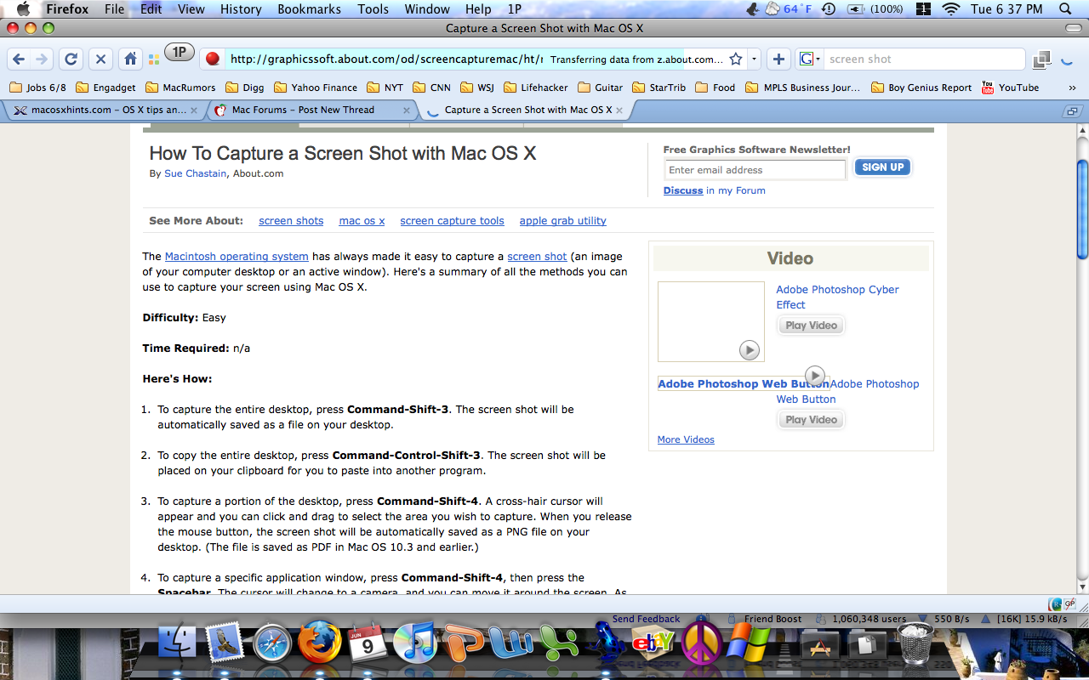This screenshot has height=680, width=1089.
Task: Open the eBay icon in the Dock
Action: click(653, 643)
